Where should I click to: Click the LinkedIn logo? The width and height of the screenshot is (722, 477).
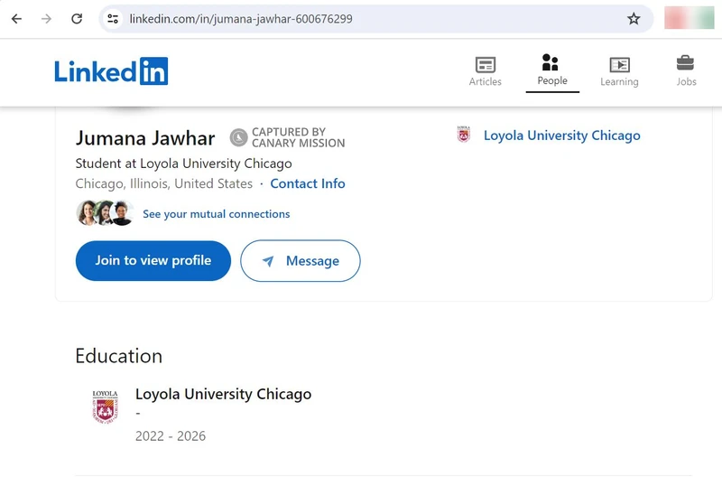(111, 71)
